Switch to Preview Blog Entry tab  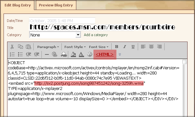click(x=56, y=5)
